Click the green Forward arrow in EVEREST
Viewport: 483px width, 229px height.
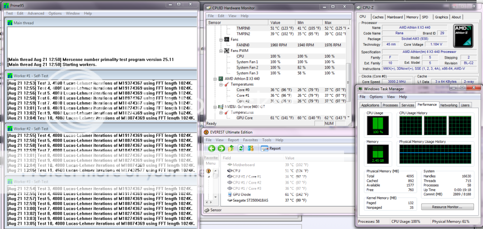221,148
